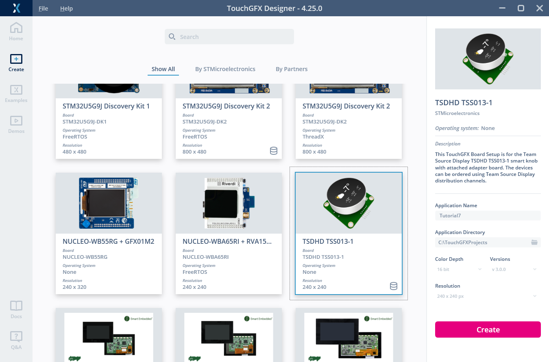The height and width of the screenshot is (362, 549).
Task: Click database icon on TSDHD TSS013-1 card
Action: click(393, 286)
